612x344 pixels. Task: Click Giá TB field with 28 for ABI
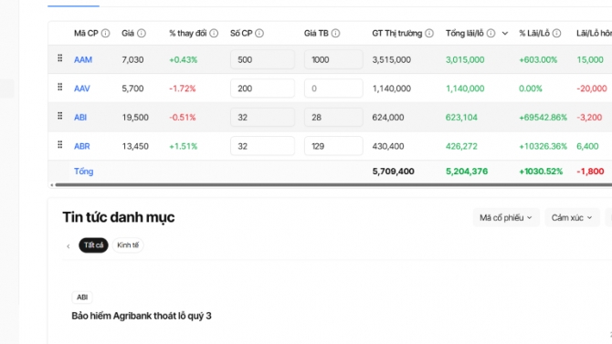click(333, 118)
